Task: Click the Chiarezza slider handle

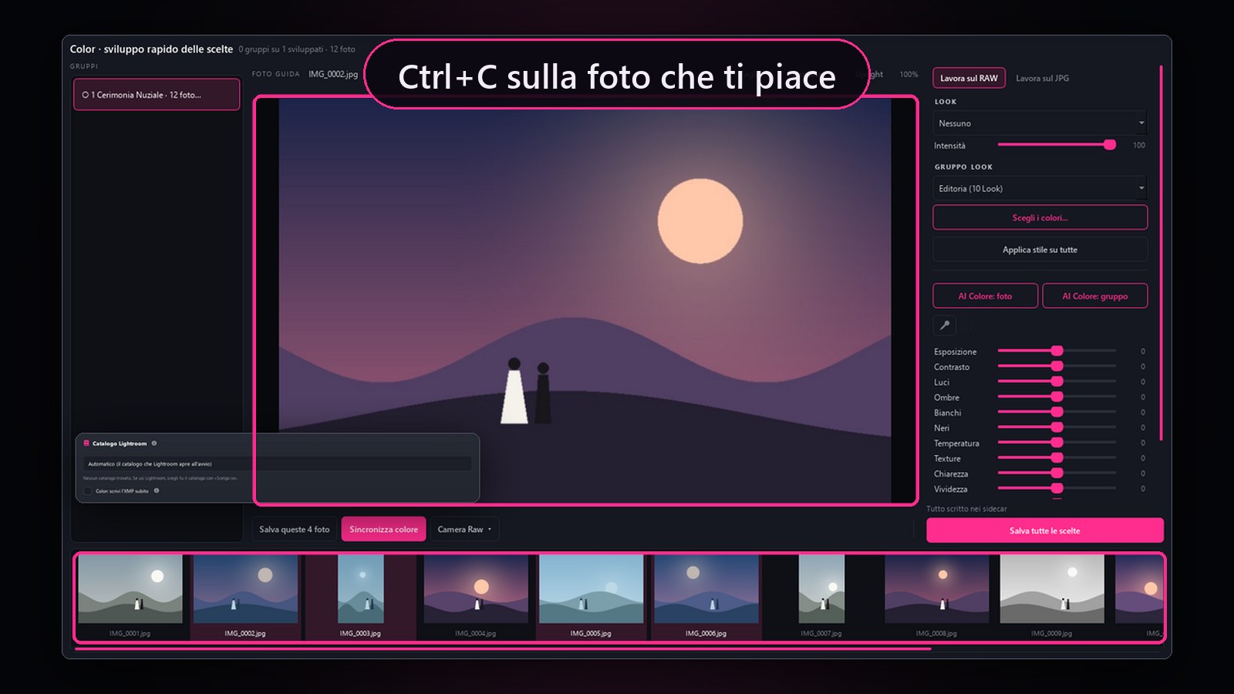Action: click(1057, 473)
